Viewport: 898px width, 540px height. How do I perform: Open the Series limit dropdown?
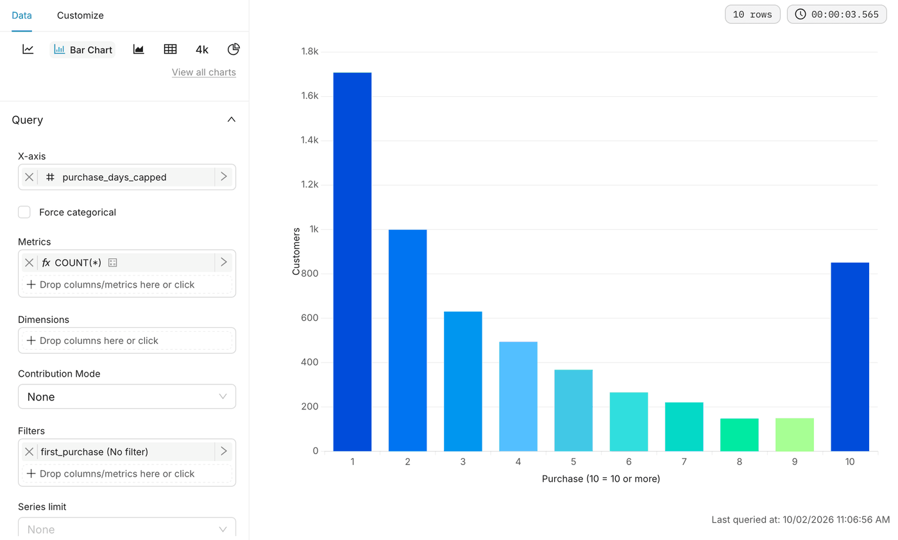tap(127, 528)
